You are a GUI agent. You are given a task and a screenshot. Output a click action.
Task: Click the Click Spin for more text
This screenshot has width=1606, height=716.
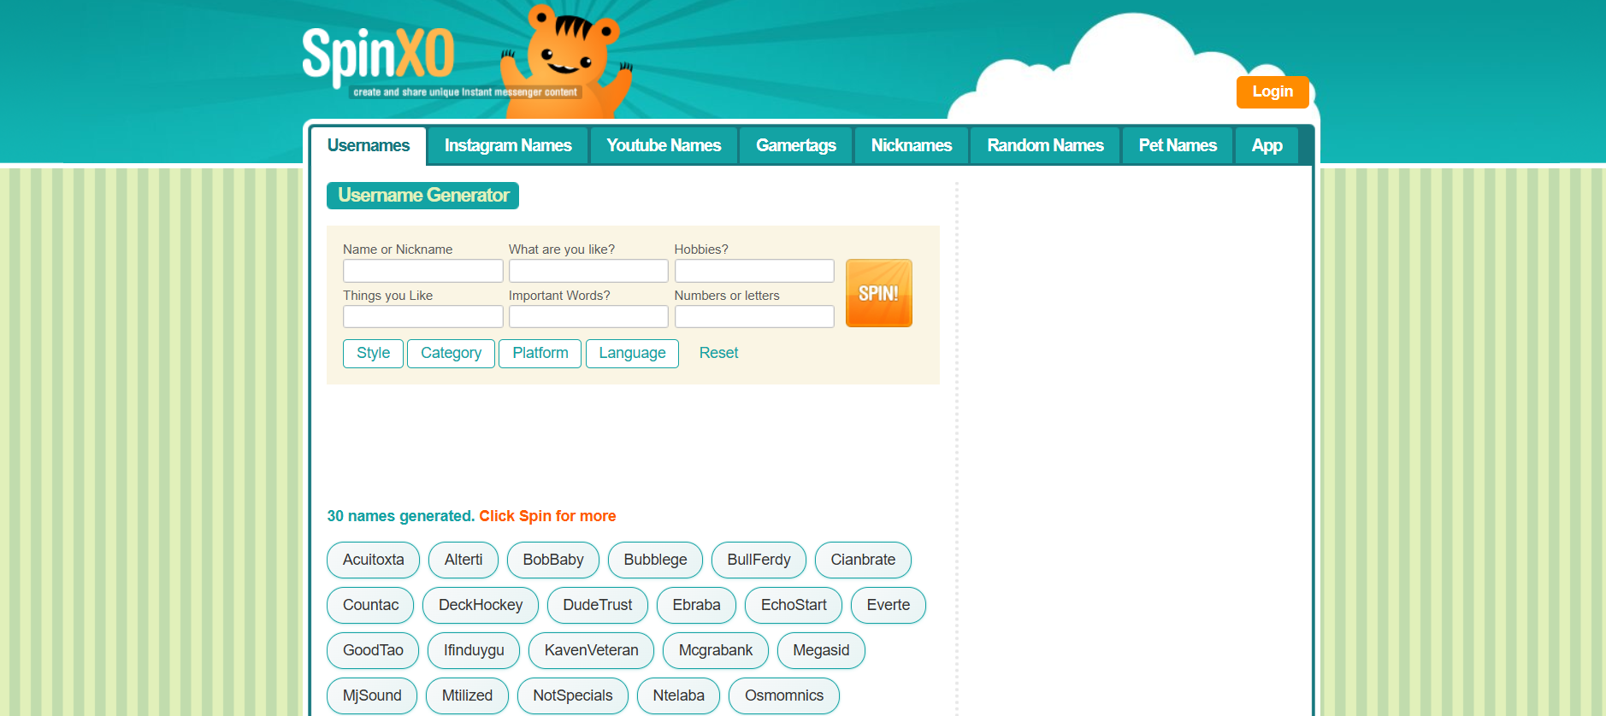547,516
